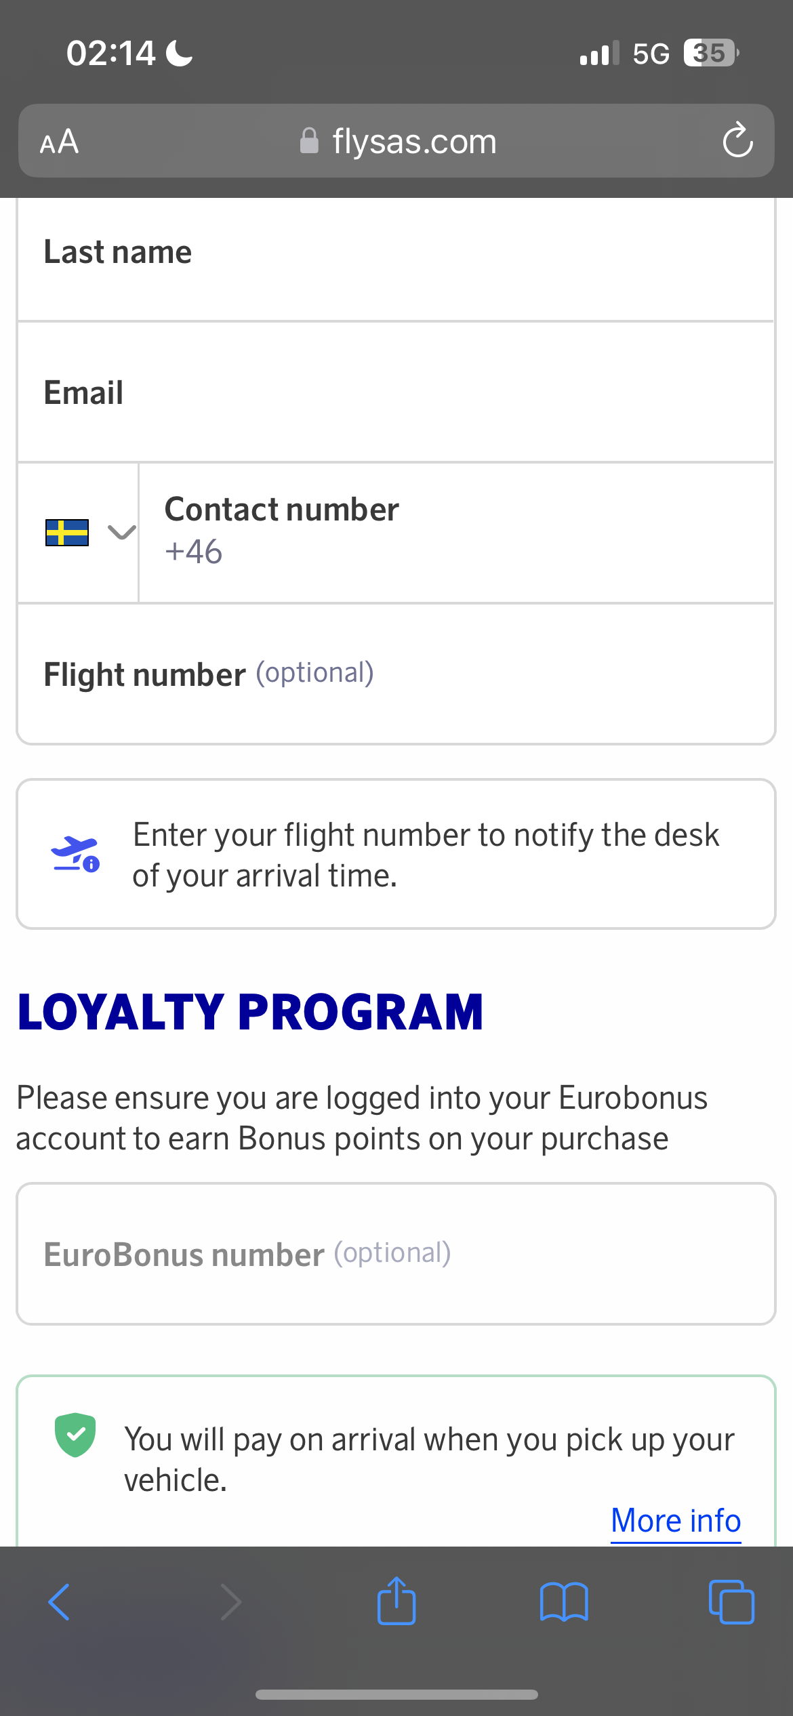Tap the flysas.com address bar
Image resolution: width=793 pixels, height=1716 pixels.
point(413,142)
